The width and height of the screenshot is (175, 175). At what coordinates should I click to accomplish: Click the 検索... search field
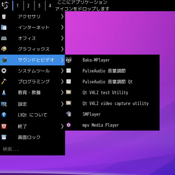tap(32, 149)
